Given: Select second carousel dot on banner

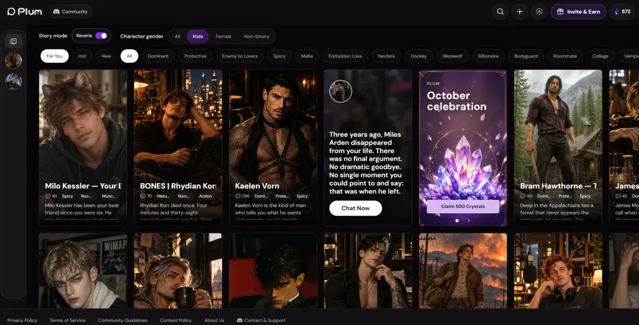Looking at the screenshot, I should 469,220.
